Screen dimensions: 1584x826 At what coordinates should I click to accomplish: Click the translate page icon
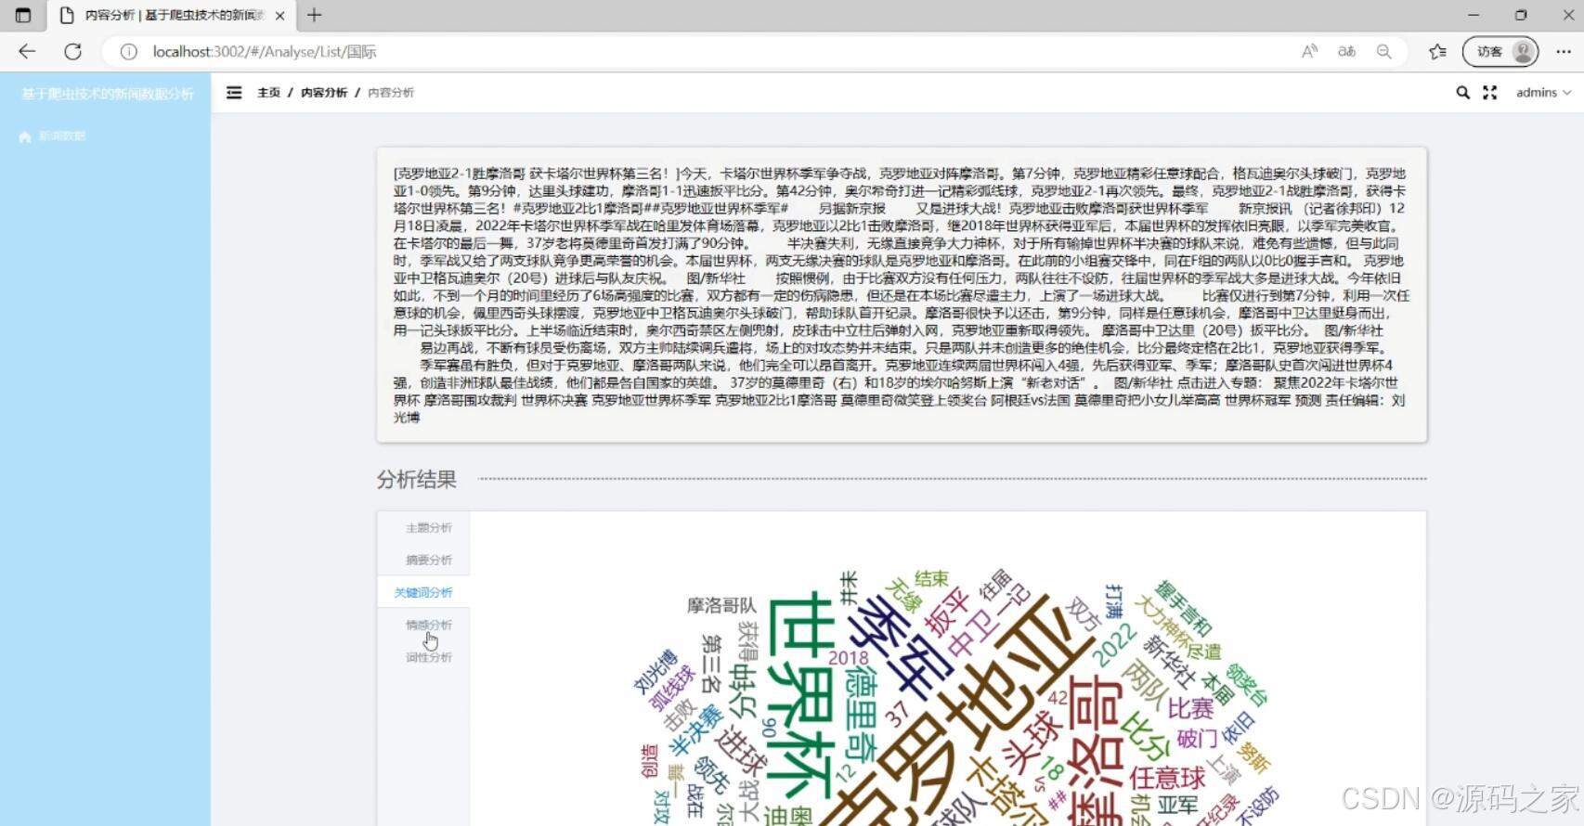[x=1346, y=52]
